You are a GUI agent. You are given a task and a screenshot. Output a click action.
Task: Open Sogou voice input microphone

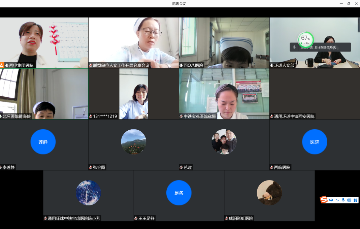point(343,200)
